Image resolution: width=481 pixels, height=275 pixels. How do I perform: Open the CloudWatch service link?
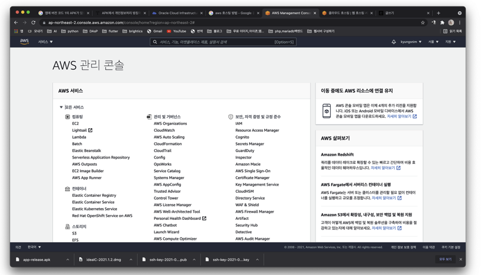tap(164, 130)
